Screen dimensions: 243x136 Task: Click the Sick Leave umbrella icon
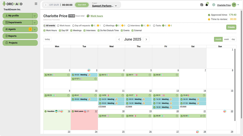(85, 111)
